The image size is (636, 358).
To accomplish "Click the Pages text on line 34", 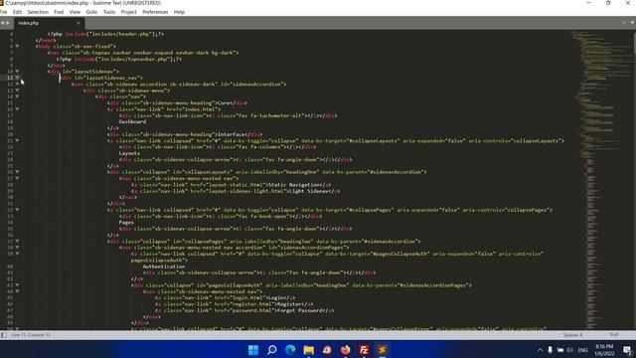I will 126,223.
